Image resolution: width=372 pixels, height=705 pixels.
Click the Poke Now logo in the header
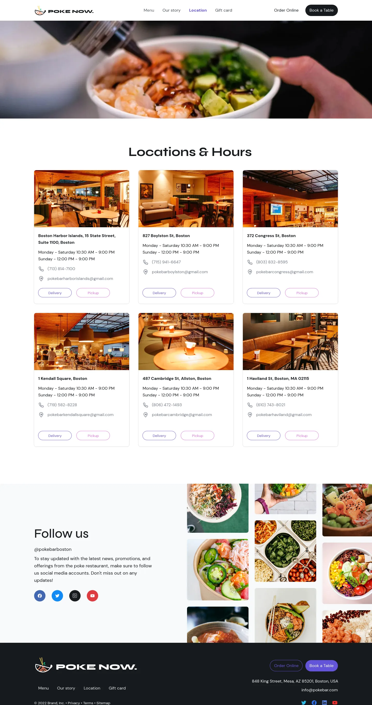point(64,11)
